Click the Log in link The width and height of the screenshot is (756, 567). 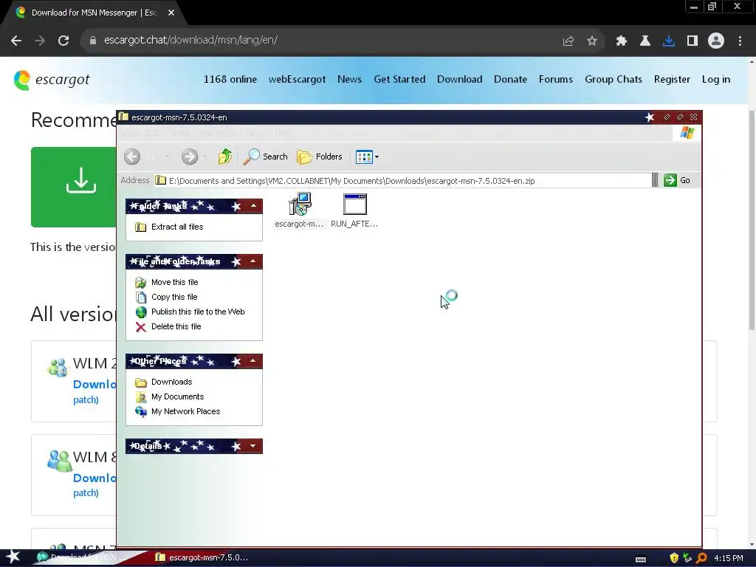[716, 80]
